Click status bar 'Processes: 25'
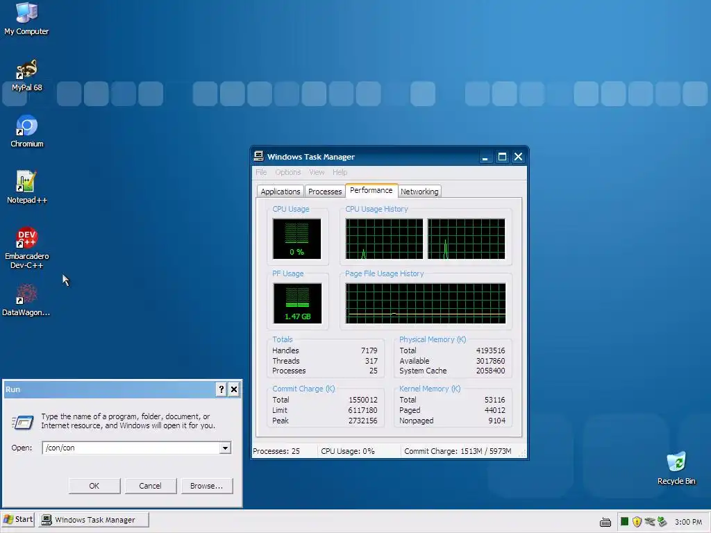 point(276,451)
